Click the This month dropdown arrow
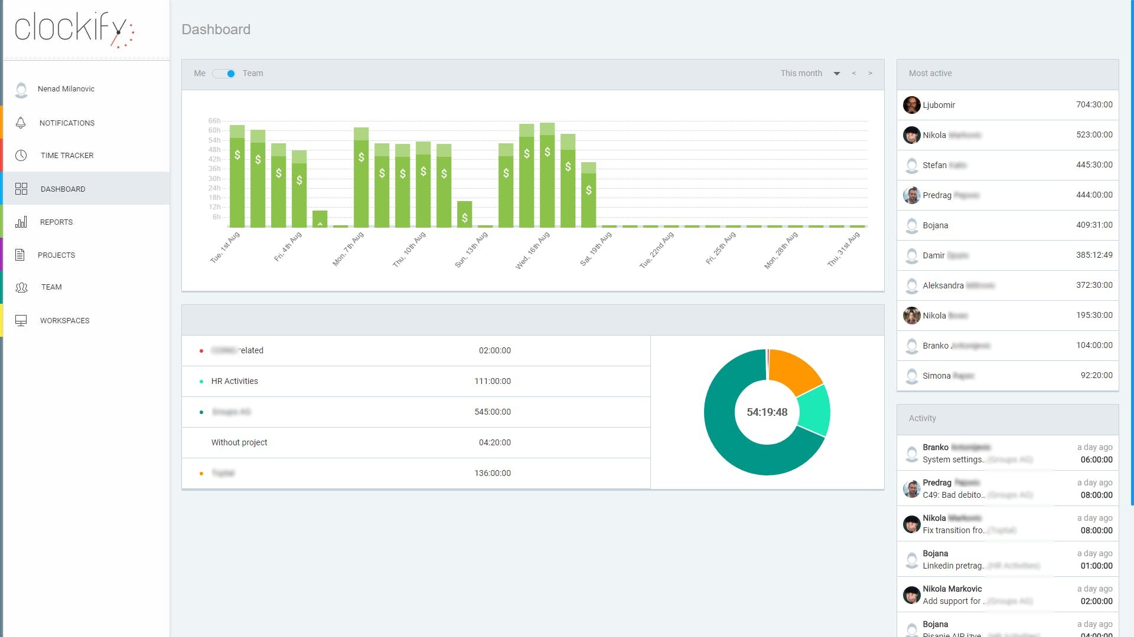The image size is (1134, 637). (837, 74)
